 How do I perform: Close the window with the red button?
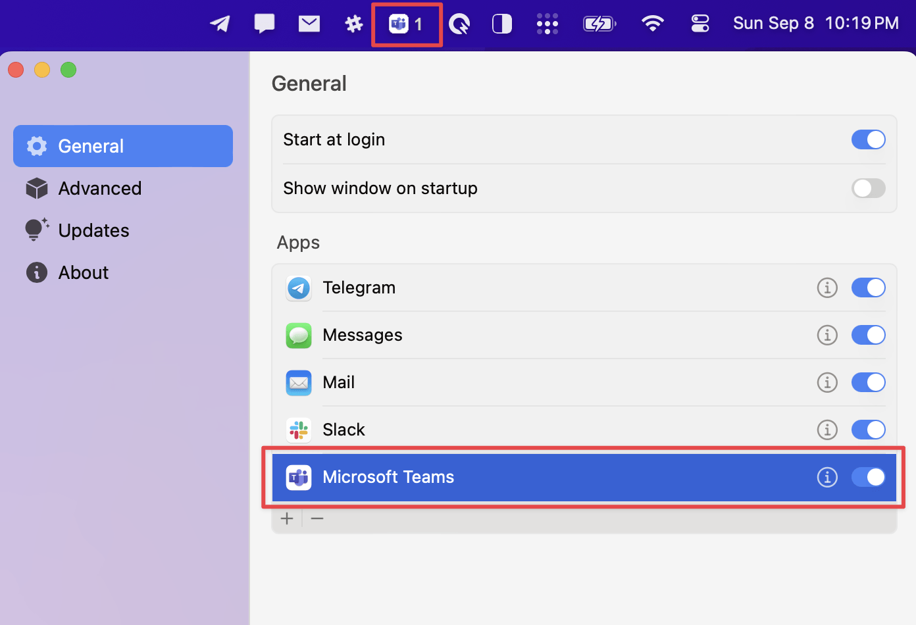(16, 70)
